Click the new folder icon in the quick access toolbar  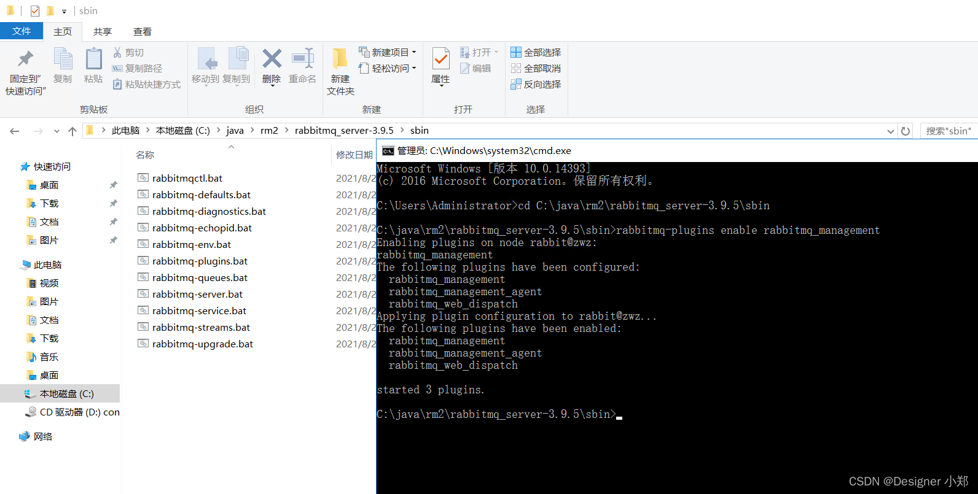pos(50,11)
